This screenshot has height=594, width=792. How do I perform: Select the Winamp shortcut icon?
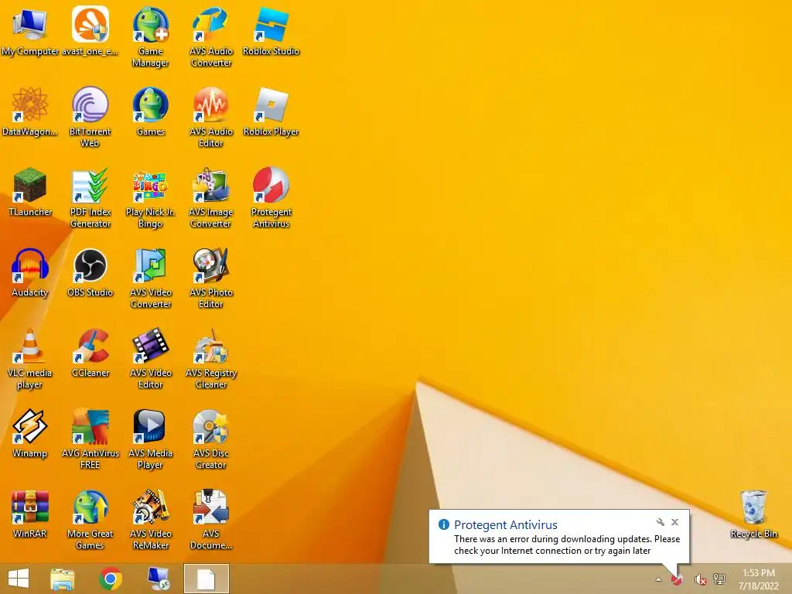(30, 433)
